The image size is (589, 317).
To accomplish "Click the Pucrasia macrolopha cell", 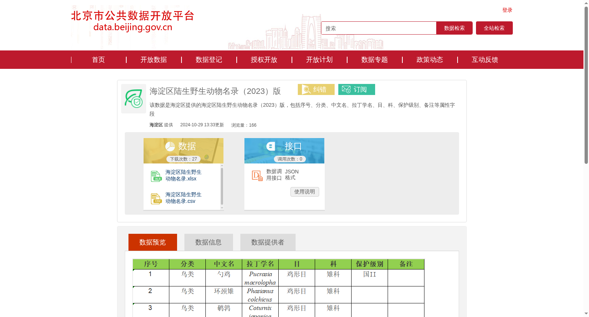I will pyautogui.click(x=260, y=278).
